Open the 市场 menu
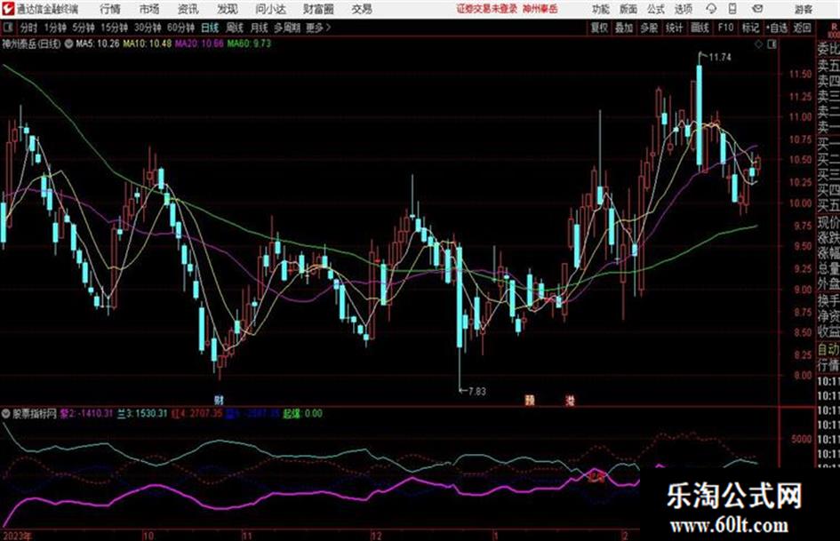Screen dimensions: 840x541 click(x=149, y=9)
